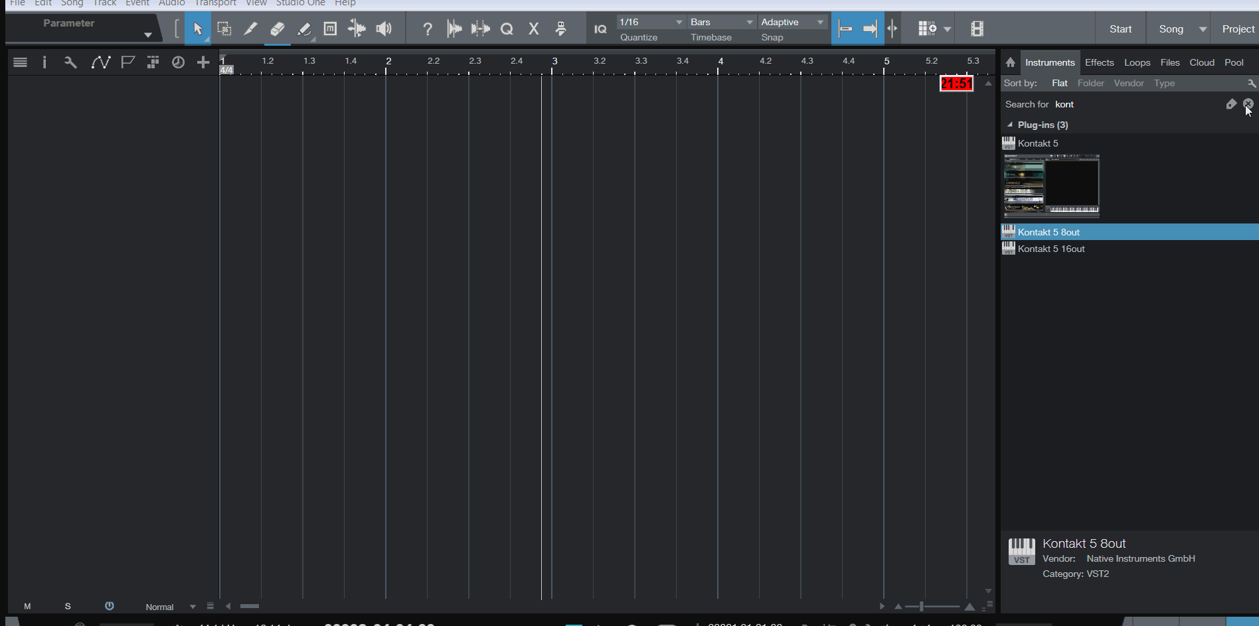Image resolution: width=1259 pixels, height=626 pixels.
Task: Open the Snap Adaptive dropdown
Action: click(x=793, y=22)
